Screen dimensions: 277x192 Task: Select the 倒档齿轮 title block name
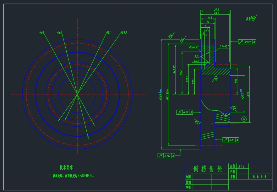[207, 169]
